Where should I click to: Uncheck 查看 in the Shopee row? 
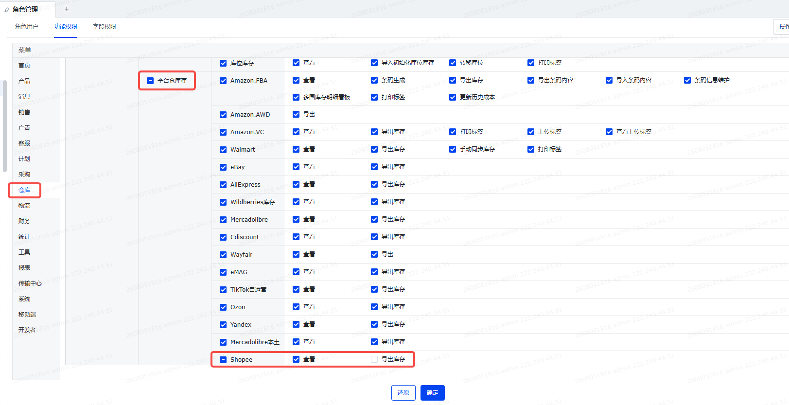tap(296, 359)
